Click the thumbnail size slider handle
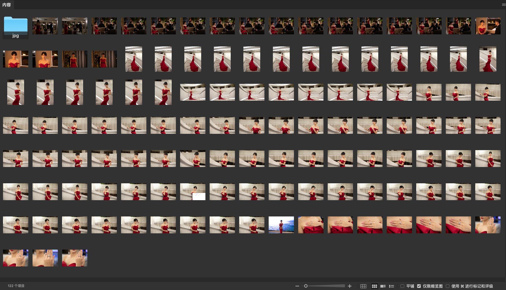The height and width of the screenshot is (290, 506). (306, 286)
